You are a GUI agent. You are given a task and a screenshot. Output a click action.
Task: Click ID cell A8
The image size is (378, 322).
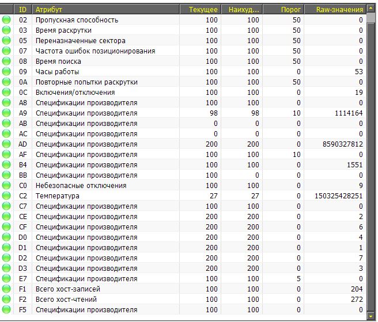[x=23, y=103]
